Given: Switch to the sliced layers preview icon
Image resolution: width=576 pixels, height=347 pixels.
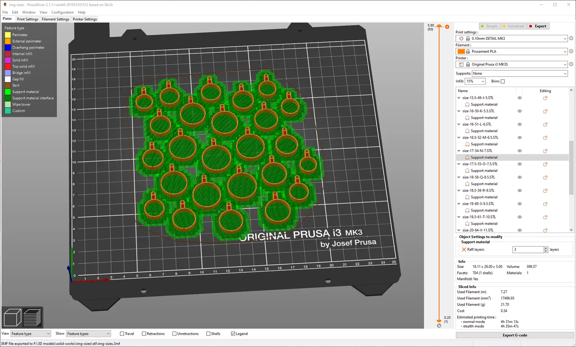Looking at the screenshot, I should [x=32, y=318].
